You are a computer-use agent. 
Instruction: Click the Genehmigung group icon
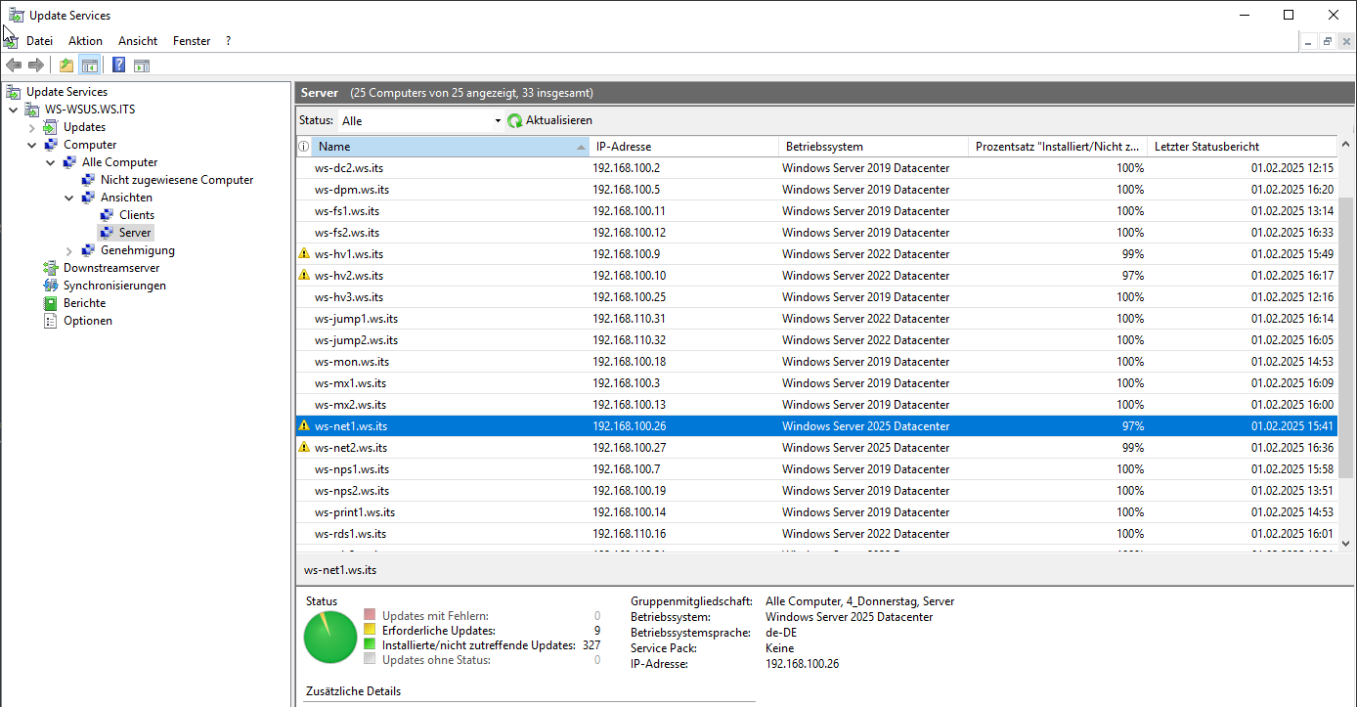(88, 250)
